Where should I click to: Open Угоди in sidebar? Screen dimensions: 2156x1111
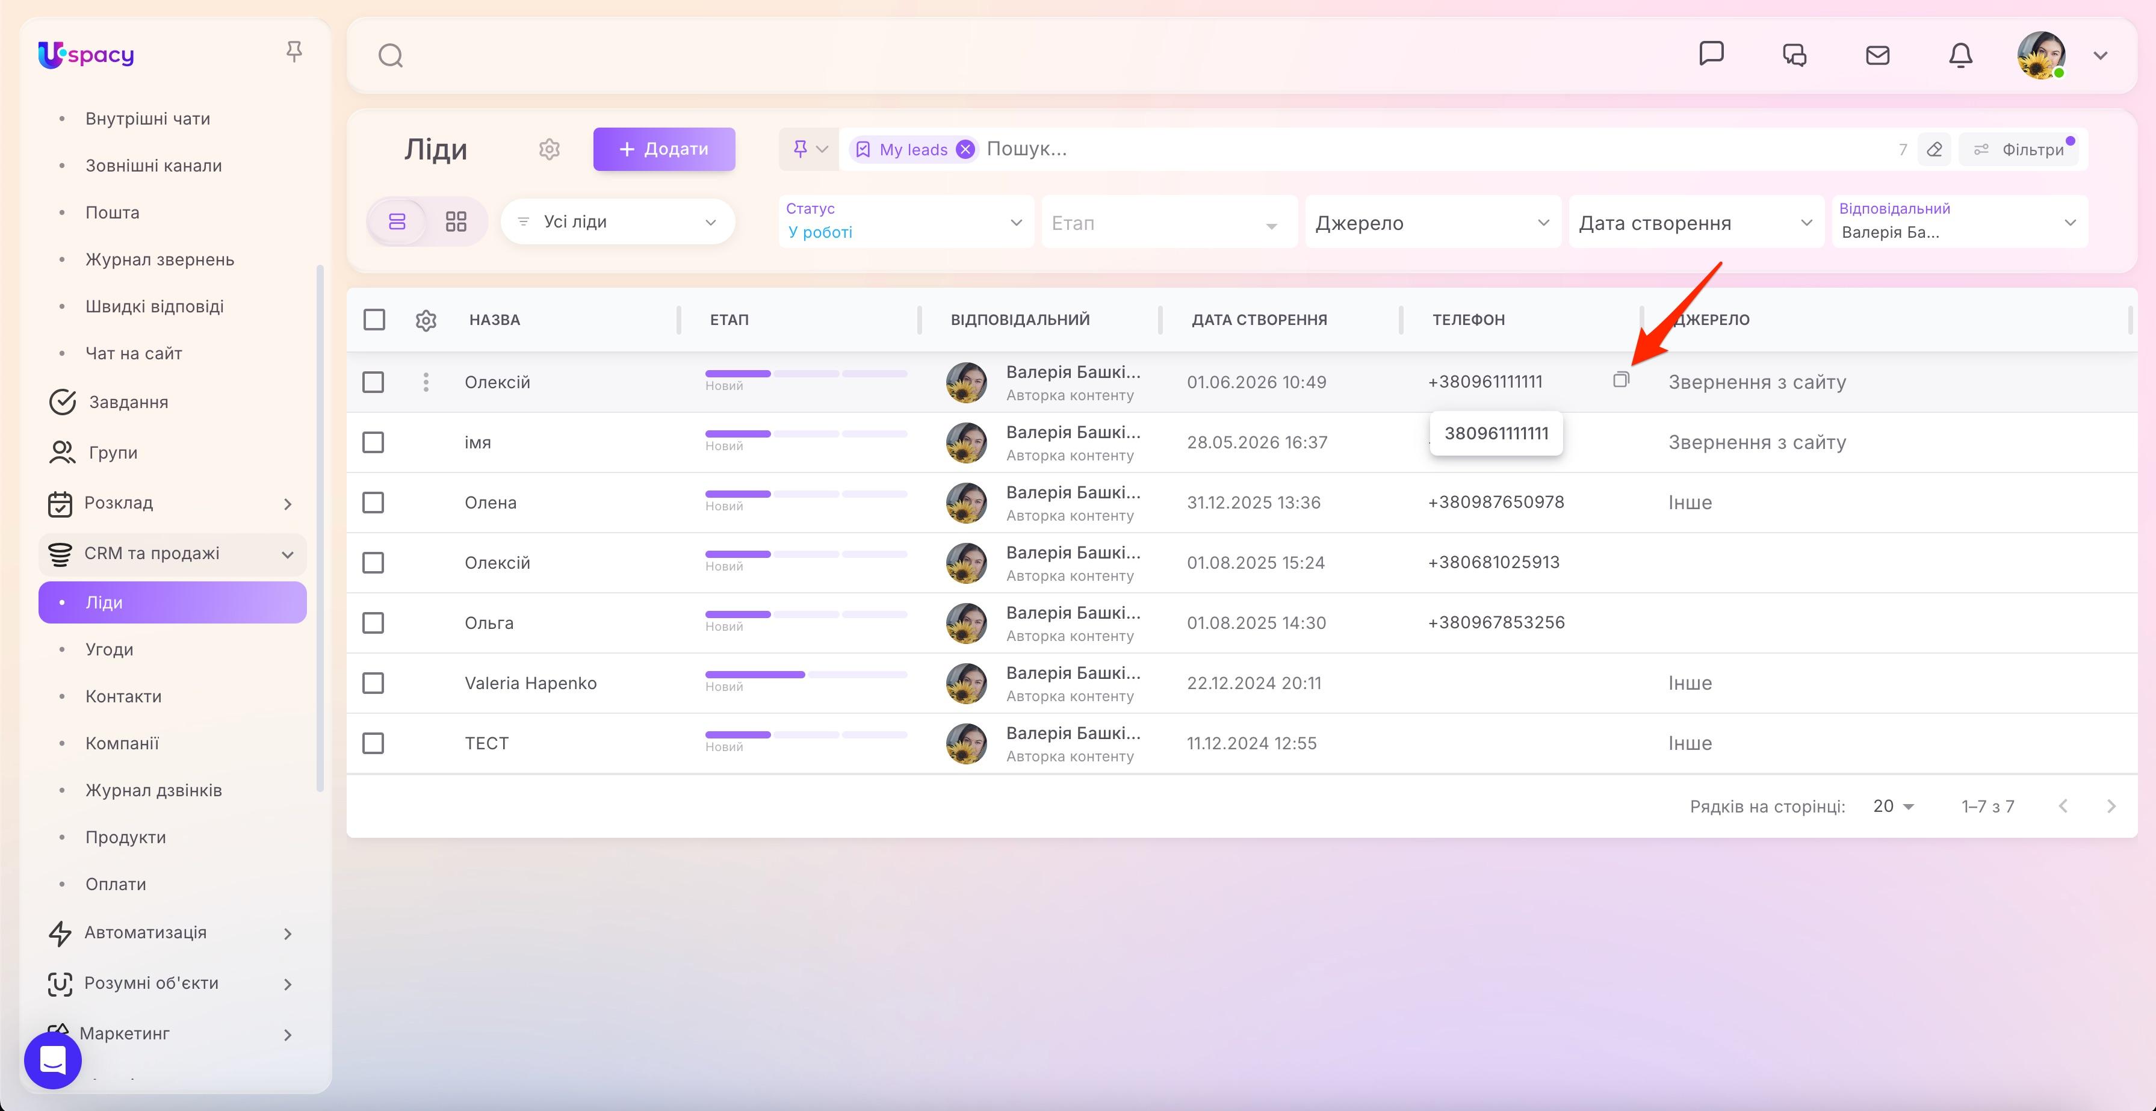tap(109, 649)
